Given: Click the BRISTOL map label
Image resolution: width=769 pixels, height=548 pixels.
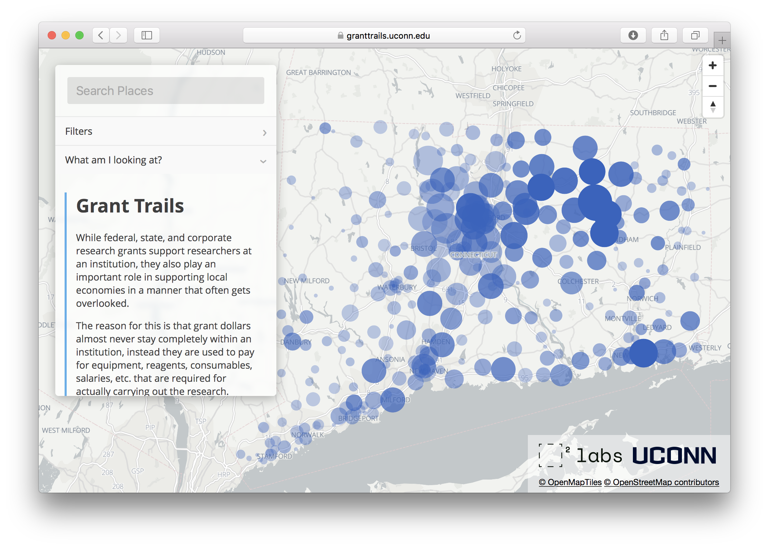Looking at the screenshot, I should point(424,248).
